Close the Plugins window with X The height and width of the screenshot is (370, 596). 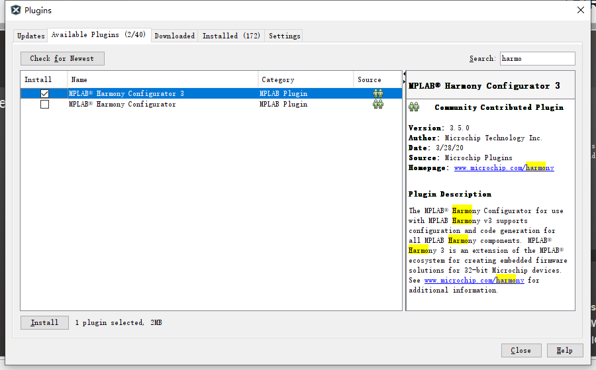point(581,10)
